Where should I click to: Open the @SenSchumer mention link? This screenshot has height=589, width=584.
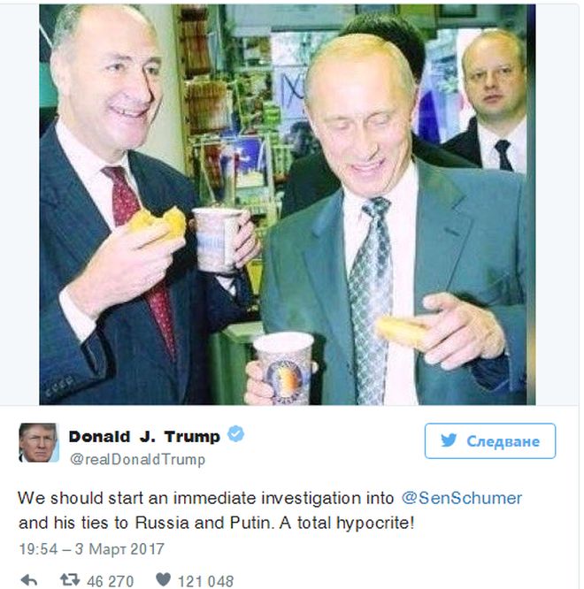tap(462, 499)
